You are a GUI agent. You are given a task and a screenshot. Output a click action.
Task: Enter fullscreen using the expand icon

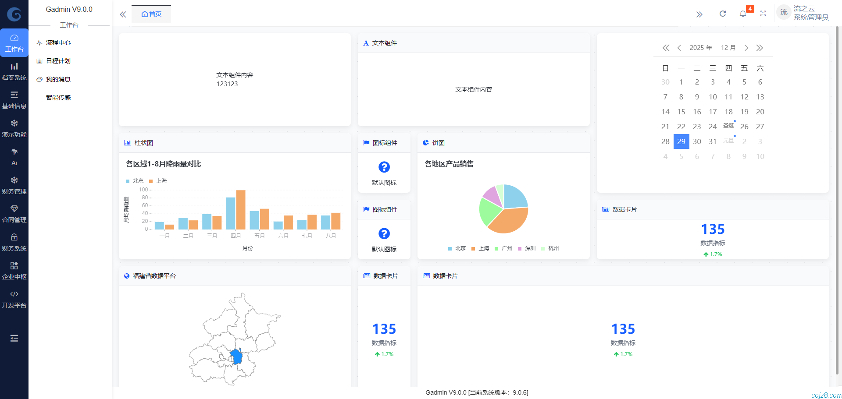tap(763, 13)
